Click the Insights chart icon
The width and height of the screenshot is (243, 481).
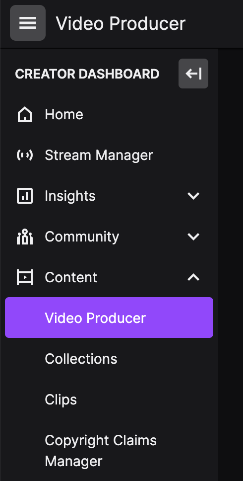tap(25, 196)
